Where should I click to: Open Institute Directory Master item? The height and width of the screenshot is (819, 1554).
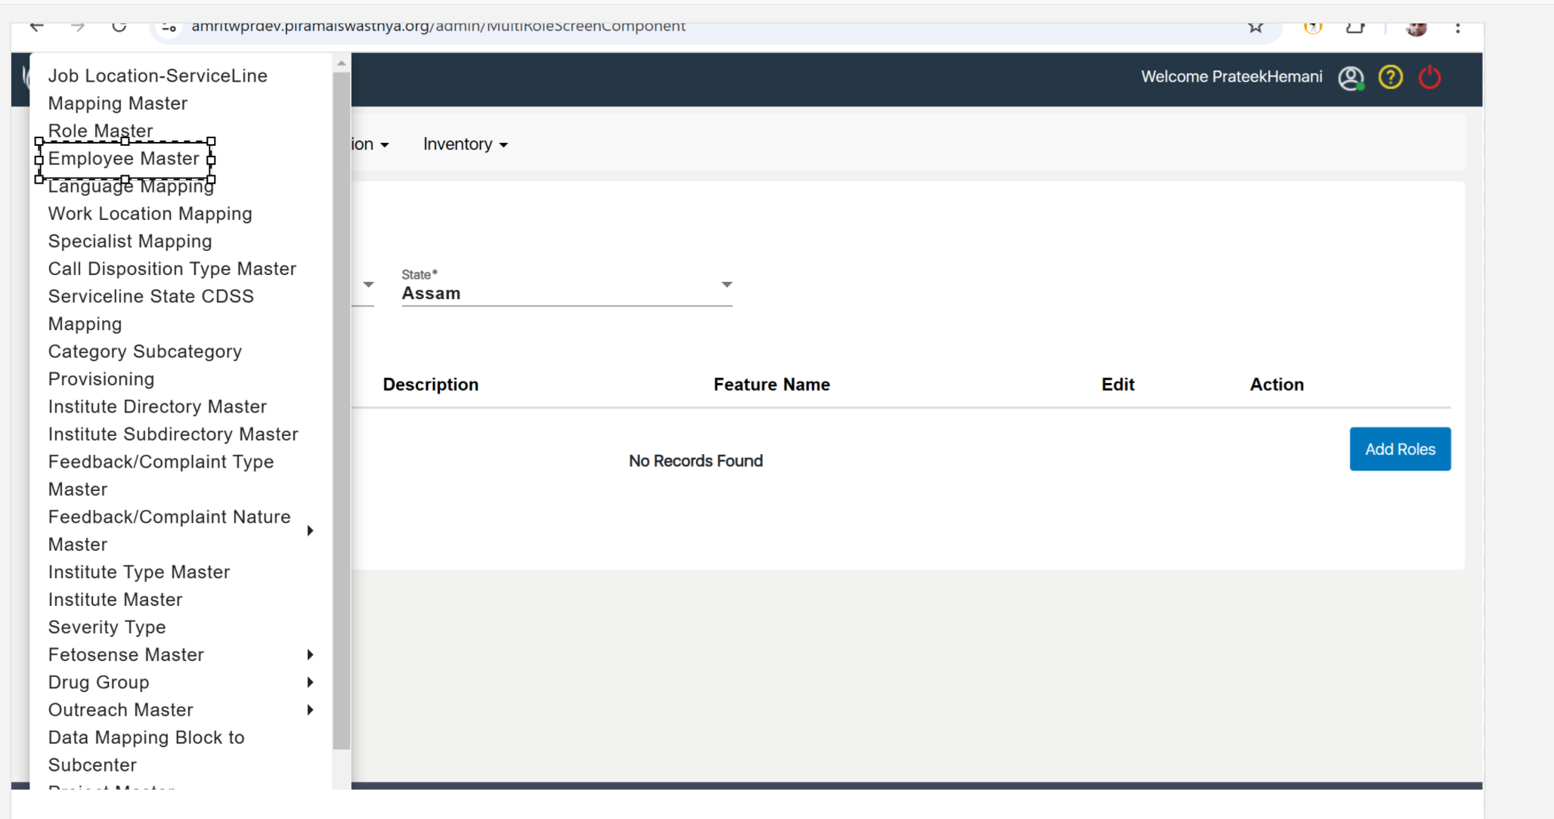click(157, 406)
